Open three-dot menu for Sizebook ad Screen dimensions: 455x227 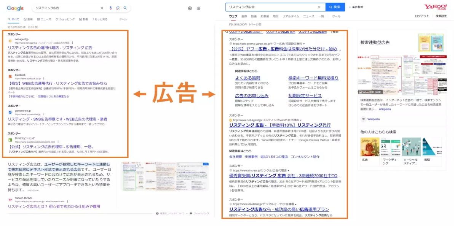point(44,78)
